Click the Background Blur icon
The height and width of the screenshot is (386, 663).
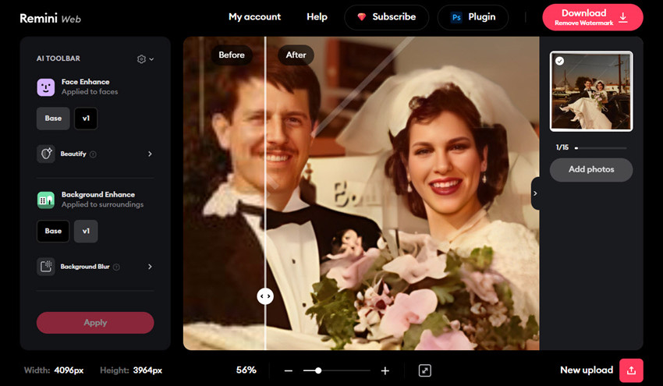pyautogui.click(x=45, y=267)
